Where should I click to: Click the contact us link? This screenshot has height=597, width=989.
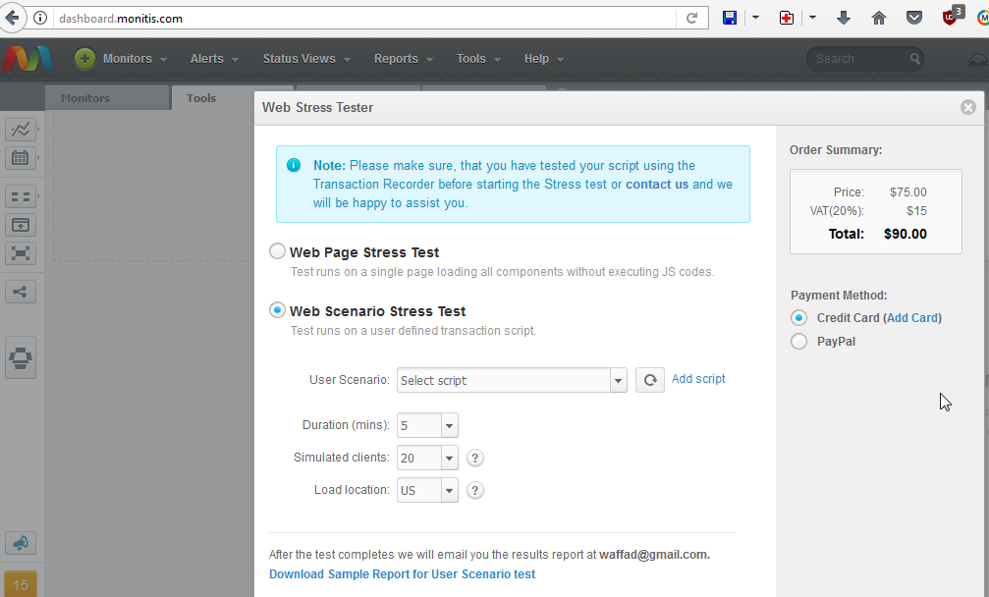click(657, 184)
